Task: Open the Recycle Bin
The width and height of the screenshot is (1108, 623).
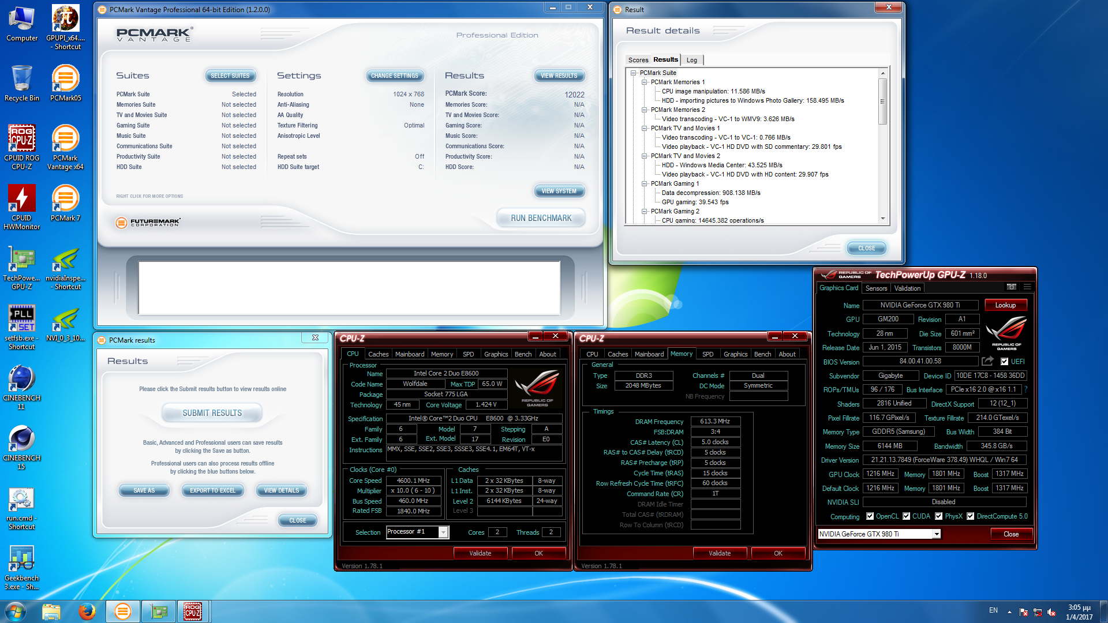Action: pyautogui.click(x=22, y=83)
